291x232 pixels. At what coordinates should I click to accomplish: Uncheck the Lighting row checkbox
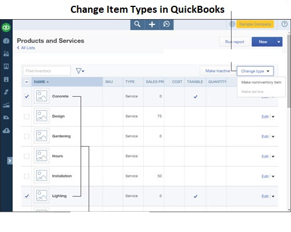click(x=27, y=196)
